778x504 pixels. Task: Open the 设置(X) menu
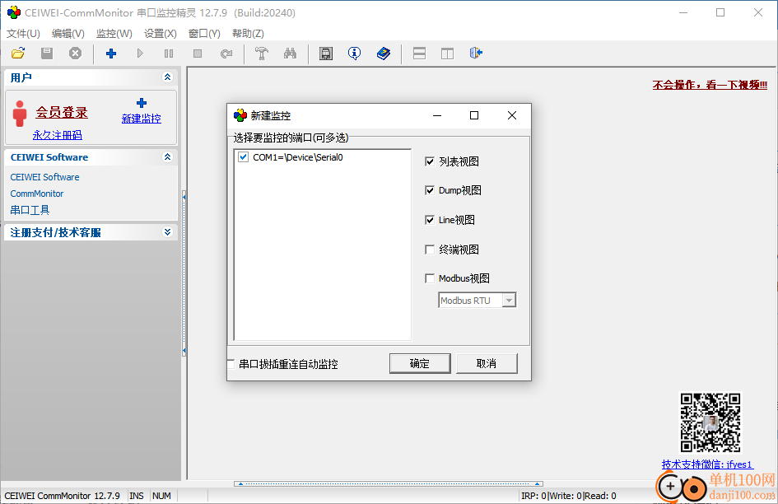[161, 33]
